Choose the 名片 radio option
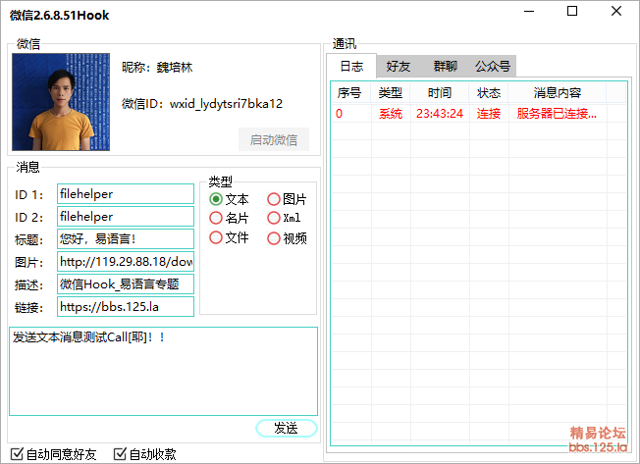 point(229,218)
